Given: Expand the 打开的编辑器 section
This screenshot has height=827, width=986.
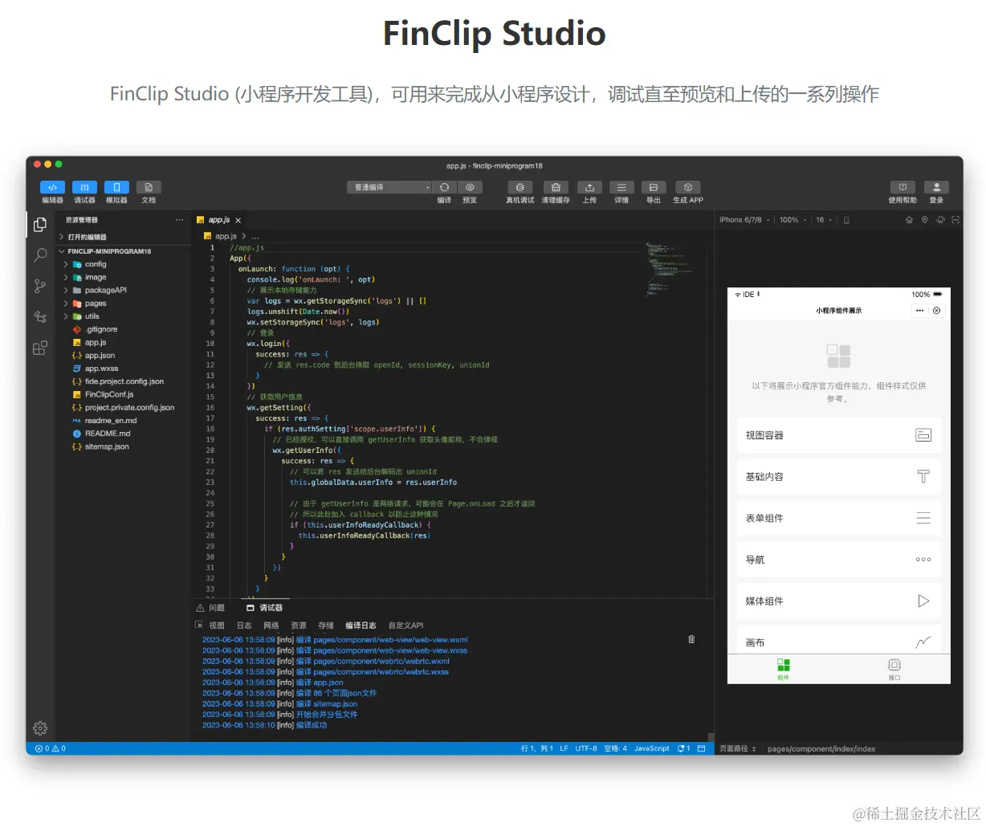Looking at the screenshot, I should 124,237.
